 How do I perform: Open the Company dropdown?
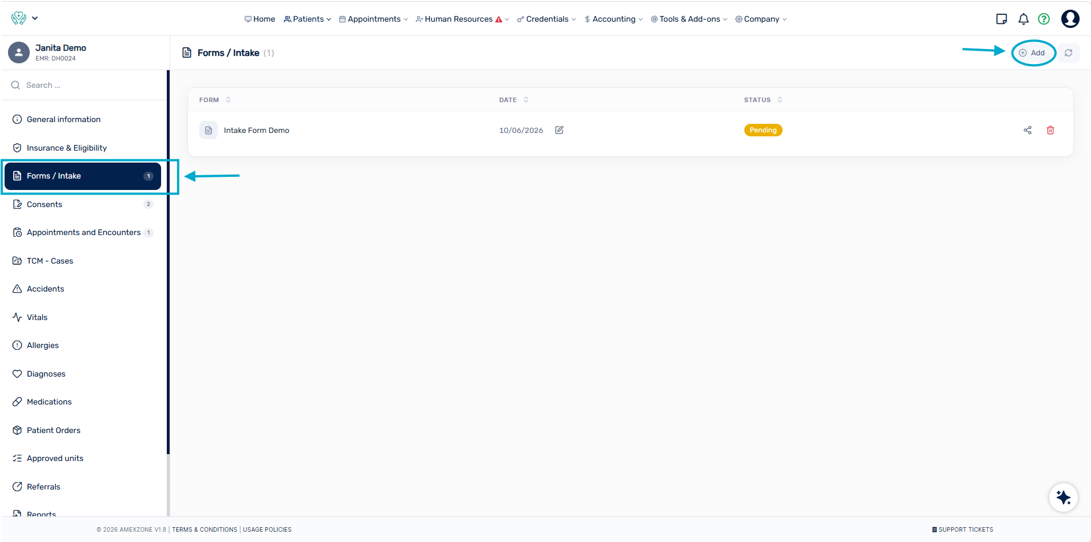pyautogui.click(x=761, y=19)
